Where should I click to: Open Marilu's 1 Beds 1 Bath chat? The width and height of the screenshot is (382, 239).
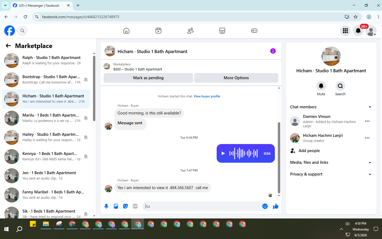[46, 118]
